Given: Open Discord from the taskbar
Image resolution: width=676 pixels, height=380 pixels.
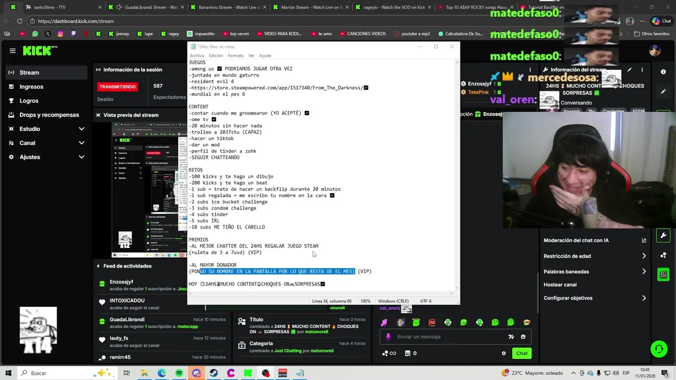Looking at the screenshot, I should [196, 373].
